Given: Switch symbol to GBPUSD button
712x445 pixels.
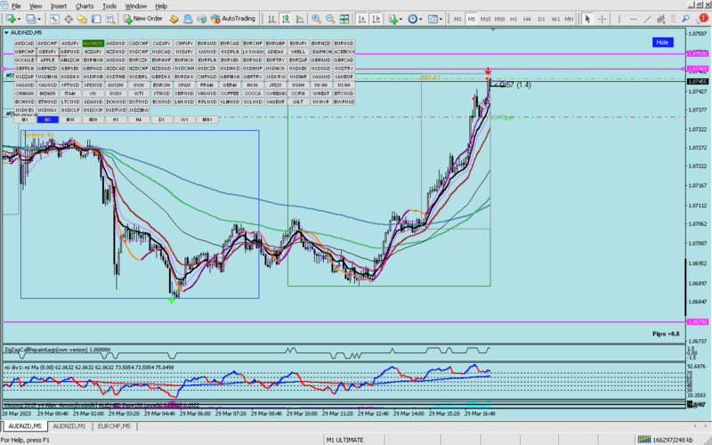Looking at the screenshot, I should [70, 52].
